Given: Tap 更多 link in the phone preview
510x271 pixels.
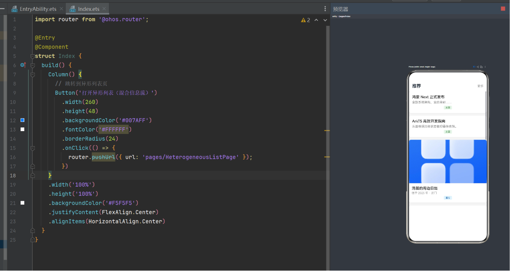Looking at the screenshot, I should [480, 86].
